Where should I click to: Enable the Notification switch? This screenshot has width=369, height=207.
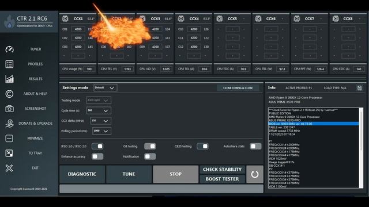[150, 156]
